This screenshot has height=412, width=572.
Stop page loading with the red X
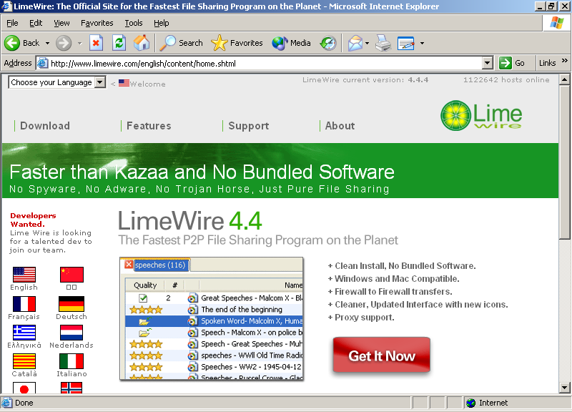(96, 43)
